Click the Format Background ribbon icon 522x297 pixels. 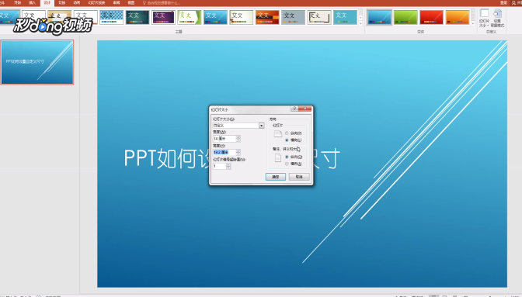click(x=497, y=18)
